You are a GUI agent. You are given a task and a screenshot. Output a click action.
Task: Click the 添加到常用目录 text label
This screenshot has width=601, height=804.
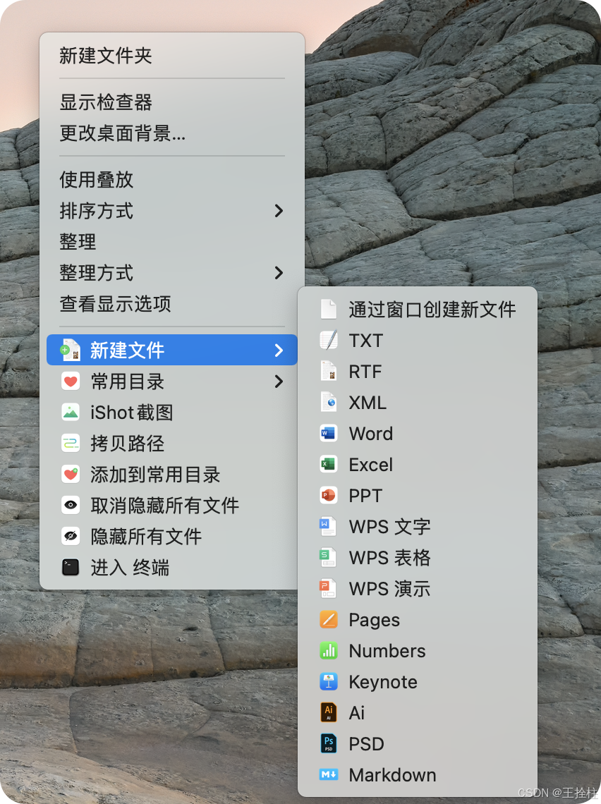(x=155, y=475)
